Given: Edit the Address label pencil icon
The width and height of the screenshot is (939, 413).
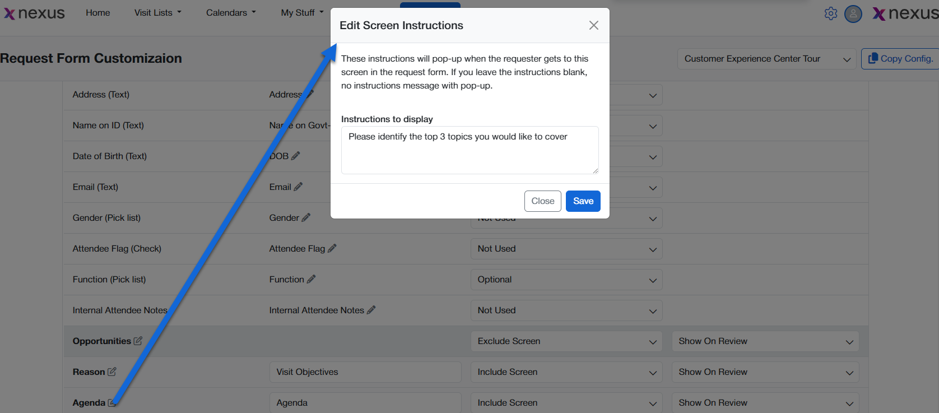Looking at the screenshot, I should click(309, 94).
